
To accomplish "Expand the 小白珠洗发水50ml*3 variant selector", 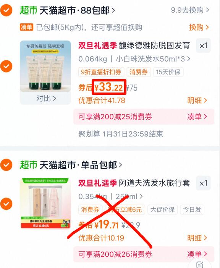I will point(153,59).
